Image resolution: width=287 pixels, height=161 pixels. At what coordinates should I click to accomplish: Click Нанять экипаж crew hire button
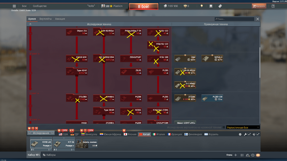[x=86, y=144]
